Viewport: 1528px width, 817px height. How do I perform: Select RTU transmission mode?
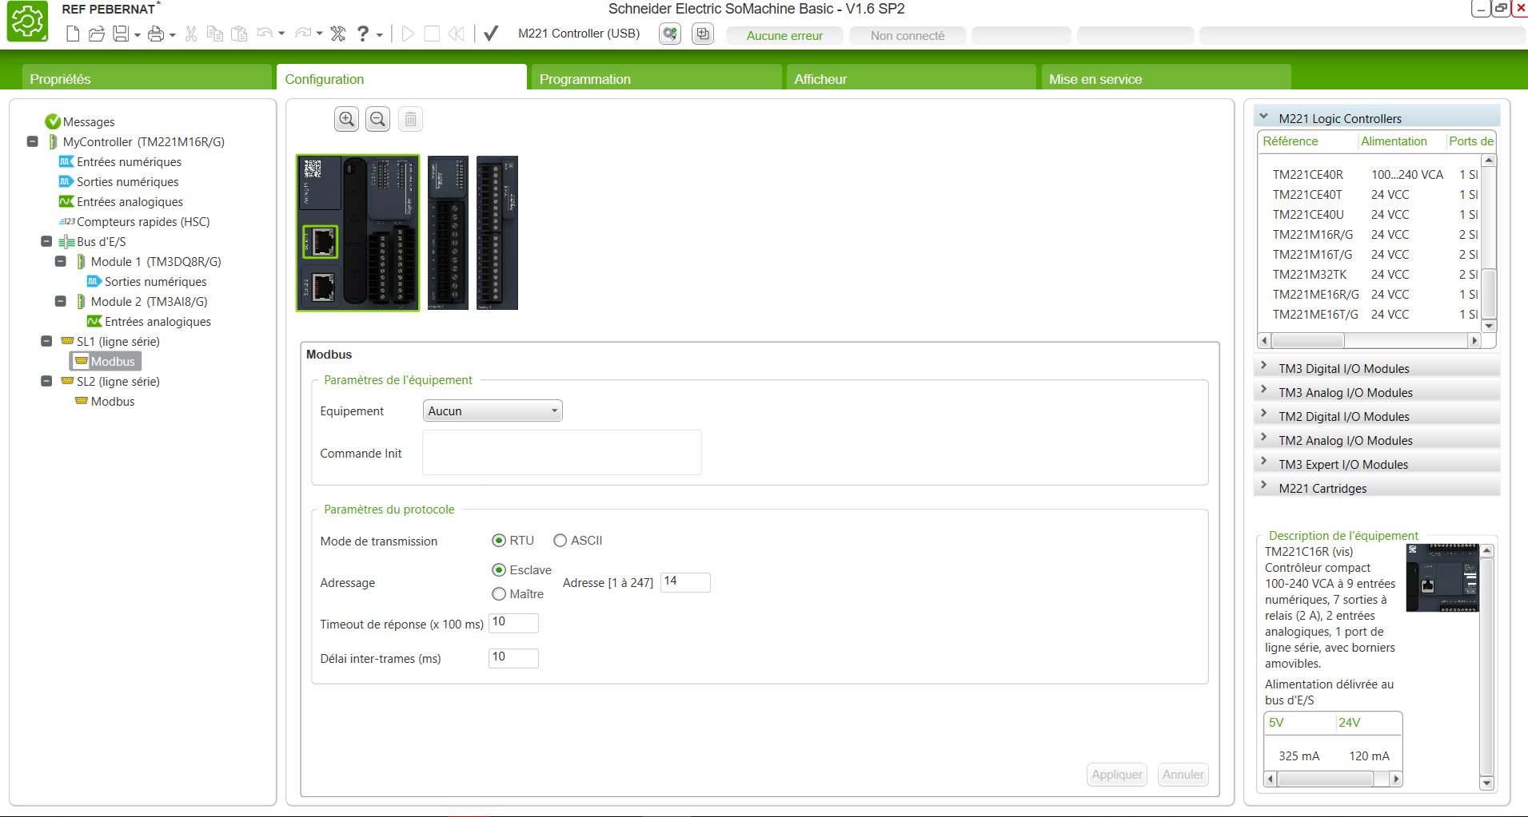pos(499,541)
